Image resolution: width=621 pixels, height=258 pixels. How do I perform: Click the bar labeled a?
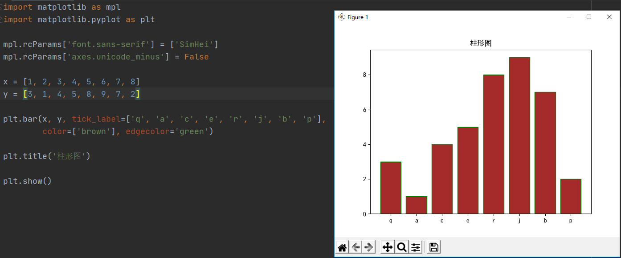coord(417,205)
